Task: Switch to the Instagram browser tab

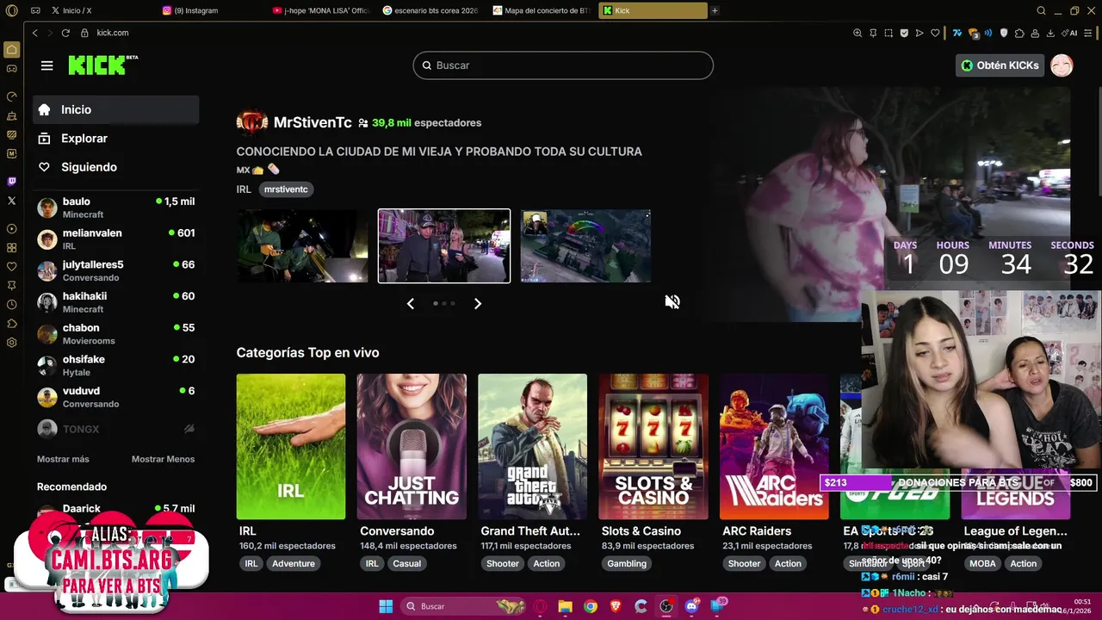Action: click(x=212, y=10)
